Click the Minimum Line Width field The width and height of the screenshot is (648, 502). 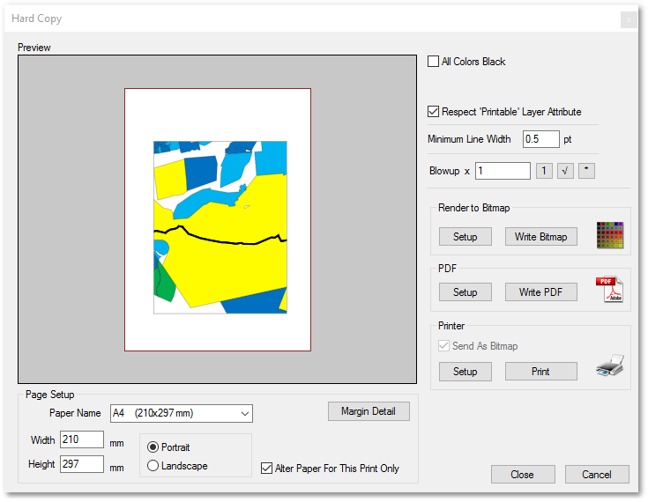(x=541, y=139)
